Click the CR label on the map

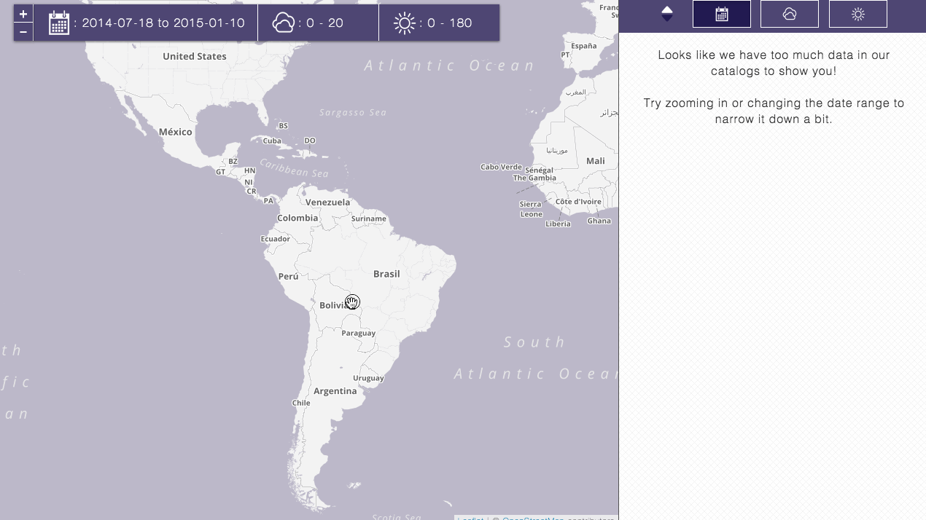(x=252, y=192)
